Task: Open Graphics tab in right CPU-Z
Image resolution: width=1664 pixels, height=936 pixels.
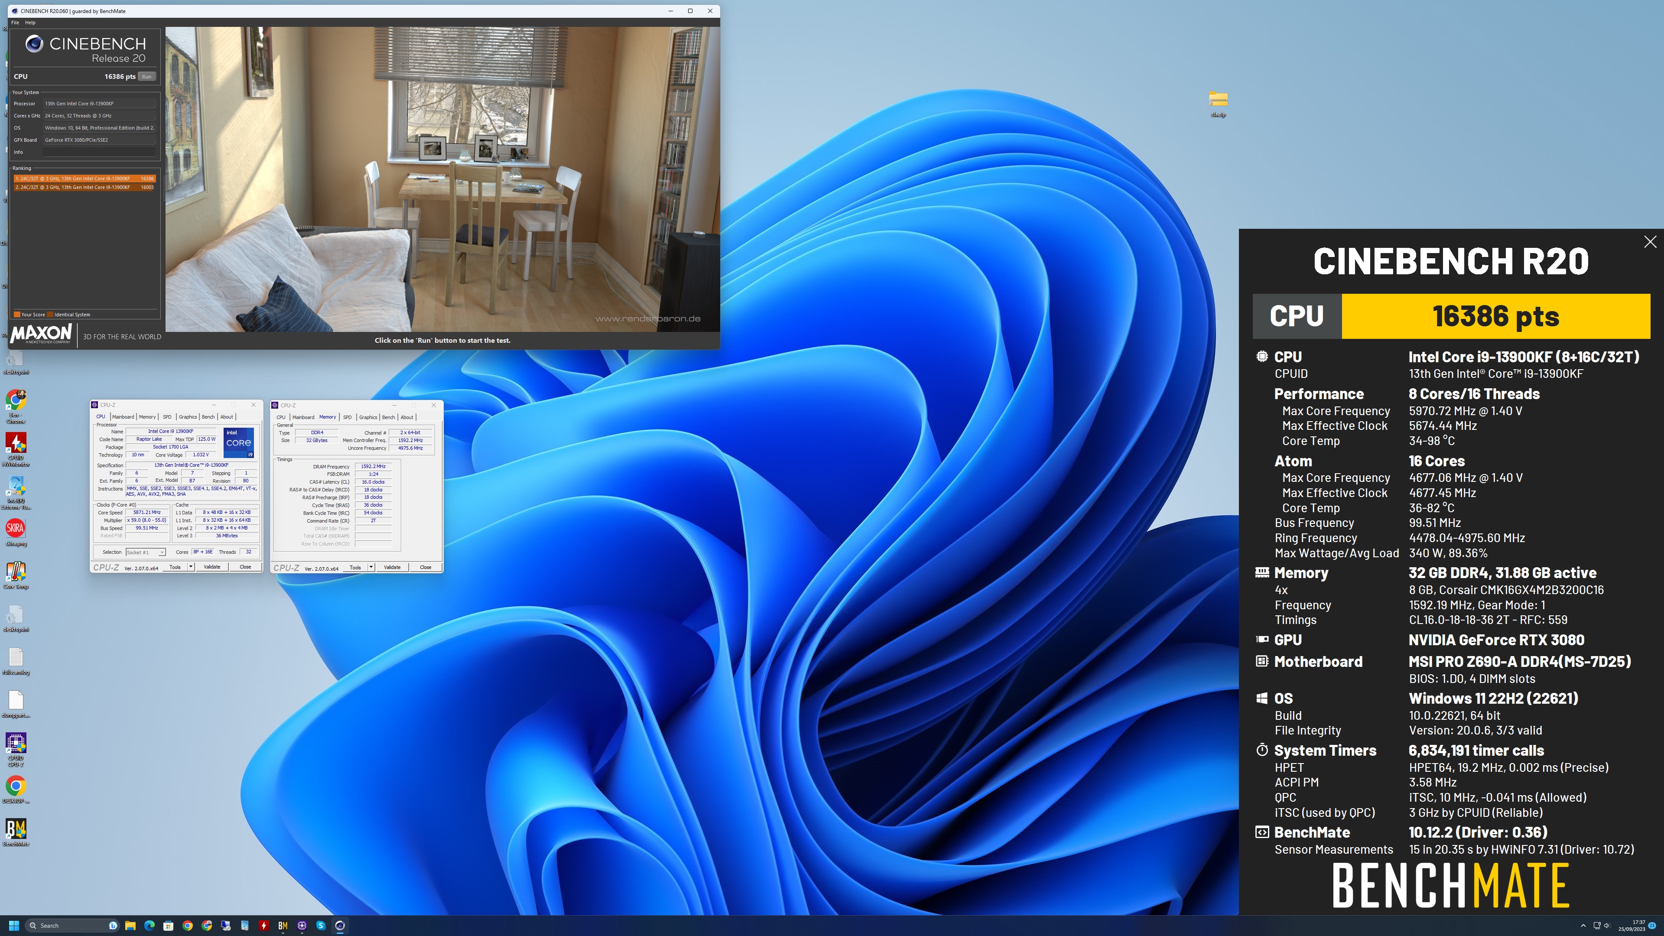Action: pyautogui.click(x=368, y=417)
